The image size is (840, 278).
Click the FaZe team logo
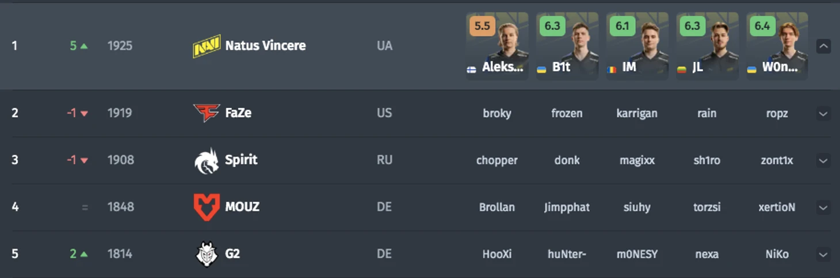(x=207, y=113)
